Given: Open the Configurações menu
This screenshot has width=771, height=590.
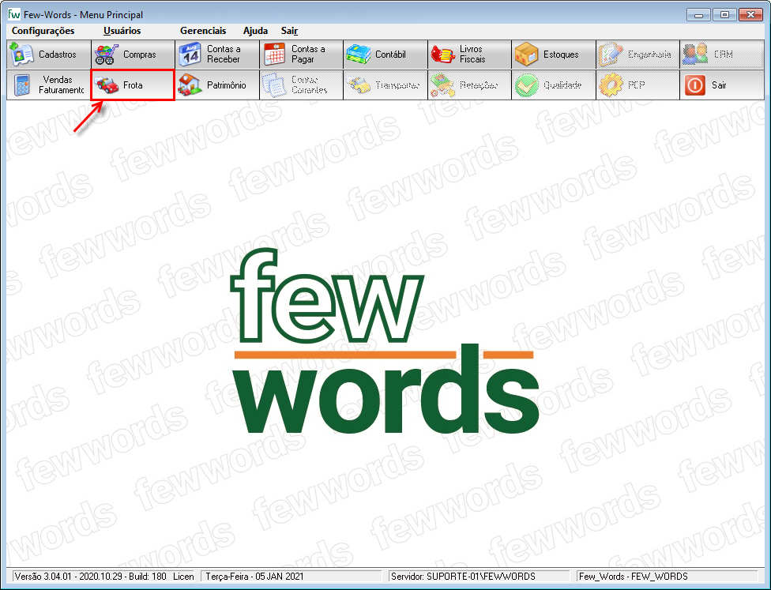Looking at the screenshot, I should (x=43, y=31).
